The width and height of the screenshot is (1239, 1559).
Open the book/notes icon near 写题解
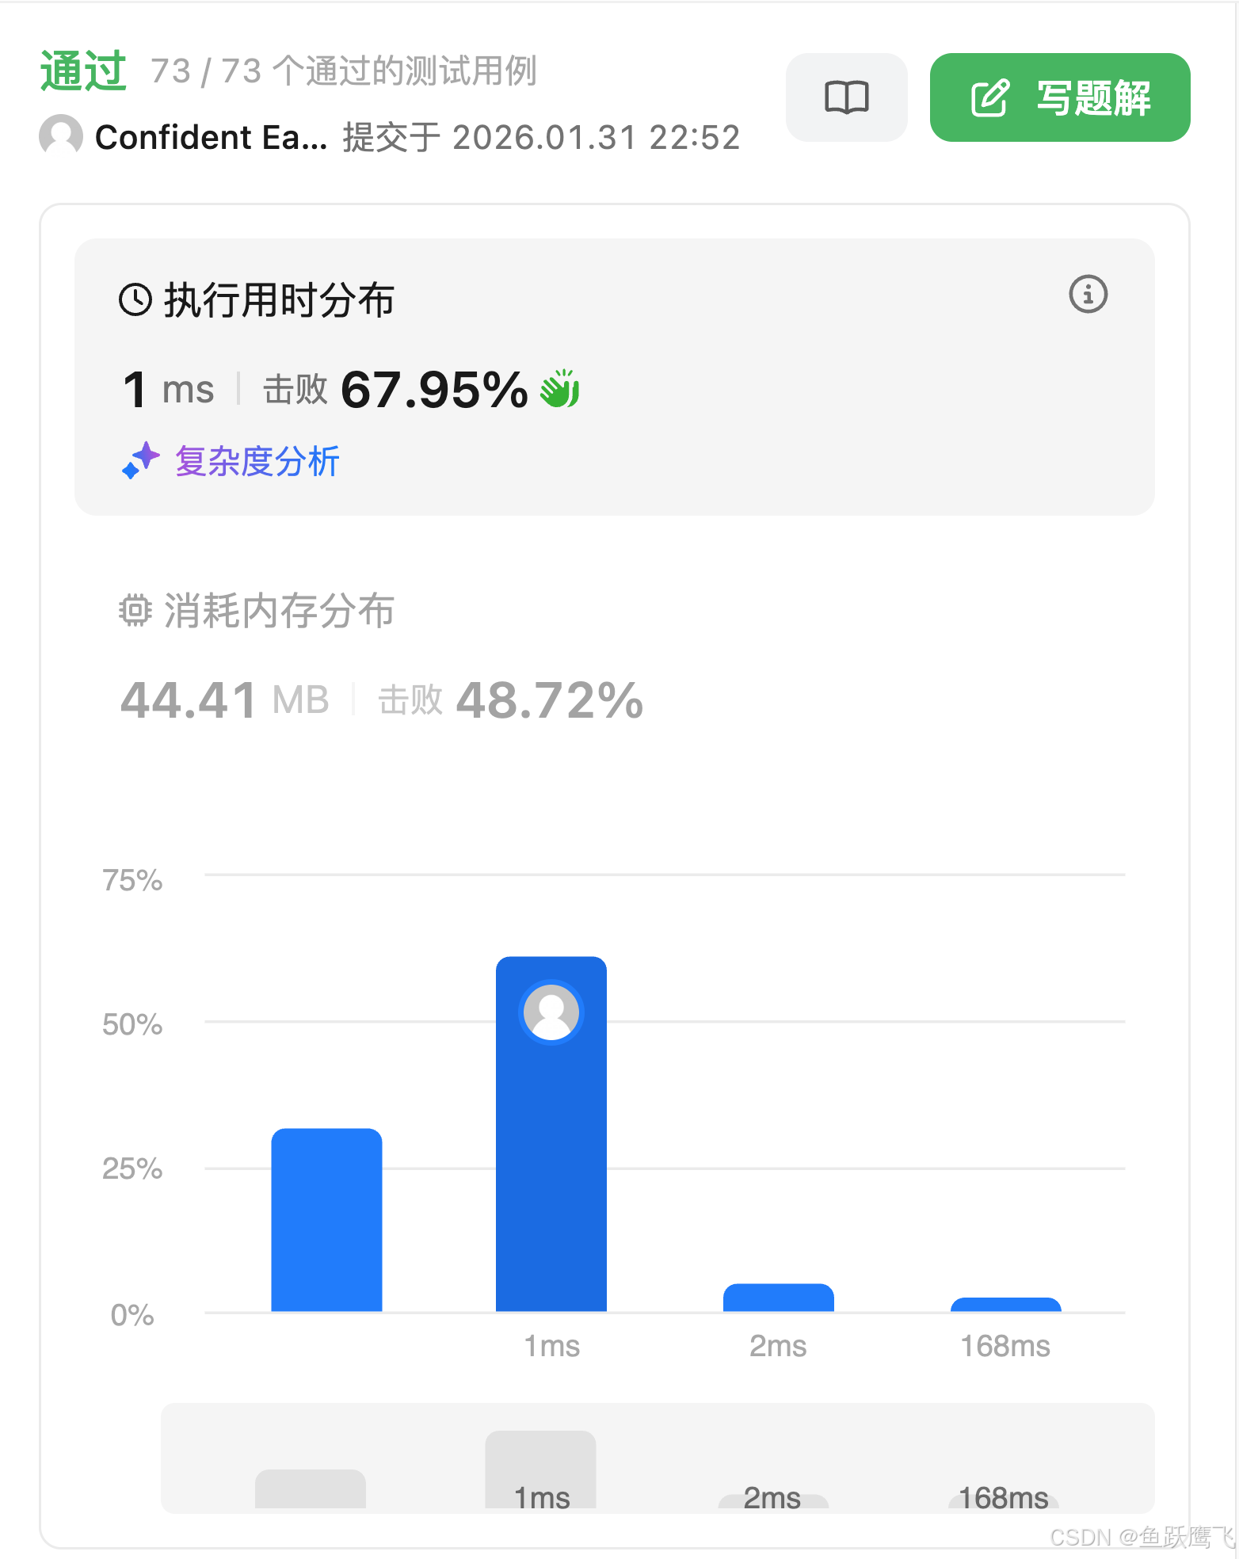tap(845, 97)
